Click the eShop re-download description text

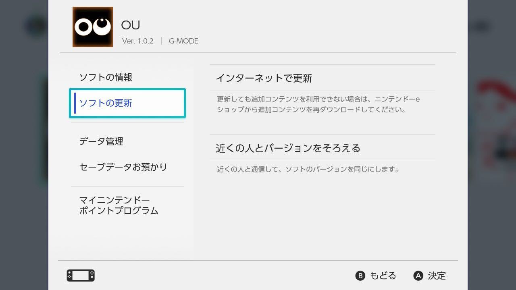[x=318, y=104]
